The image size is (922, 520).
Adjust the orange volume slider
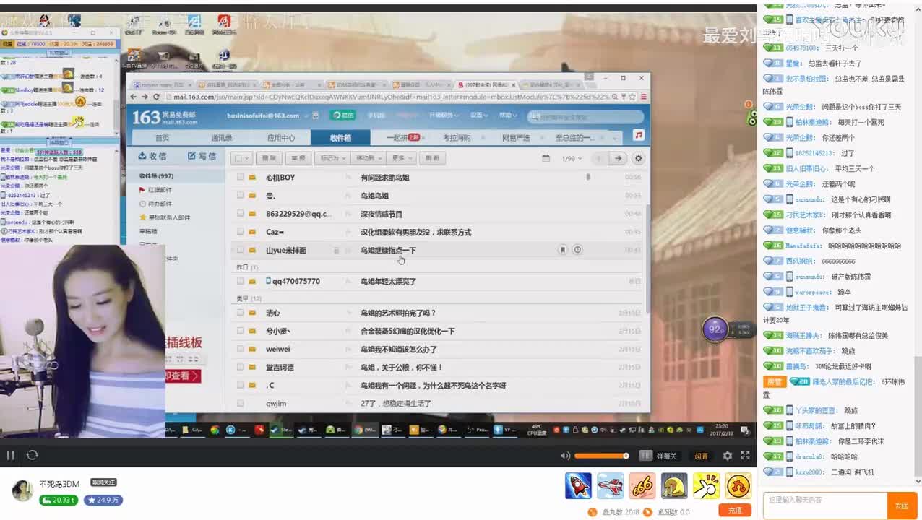click(601, 456)
